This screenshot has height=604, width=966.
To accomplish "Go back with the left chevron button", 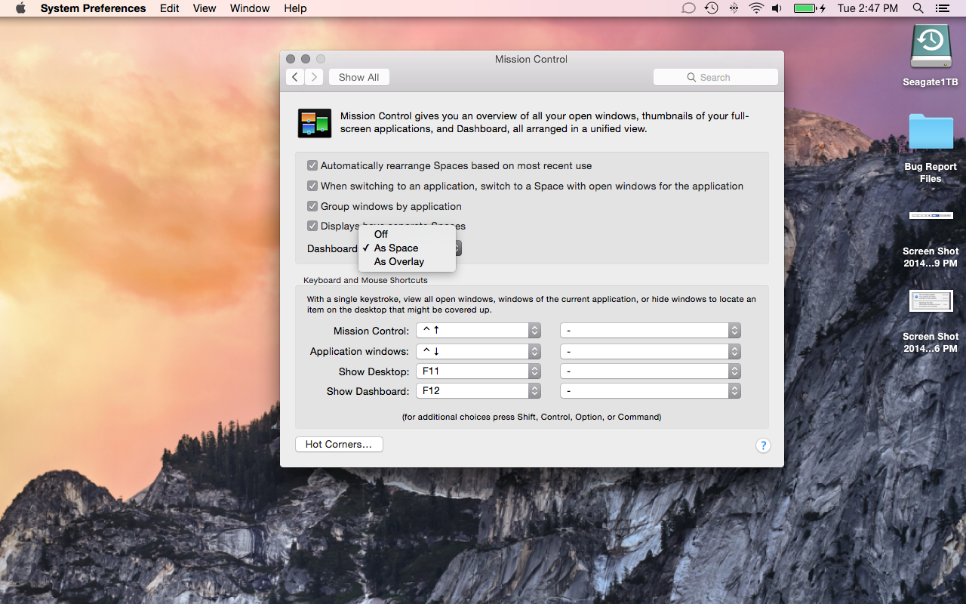I will tap(295, 77).
